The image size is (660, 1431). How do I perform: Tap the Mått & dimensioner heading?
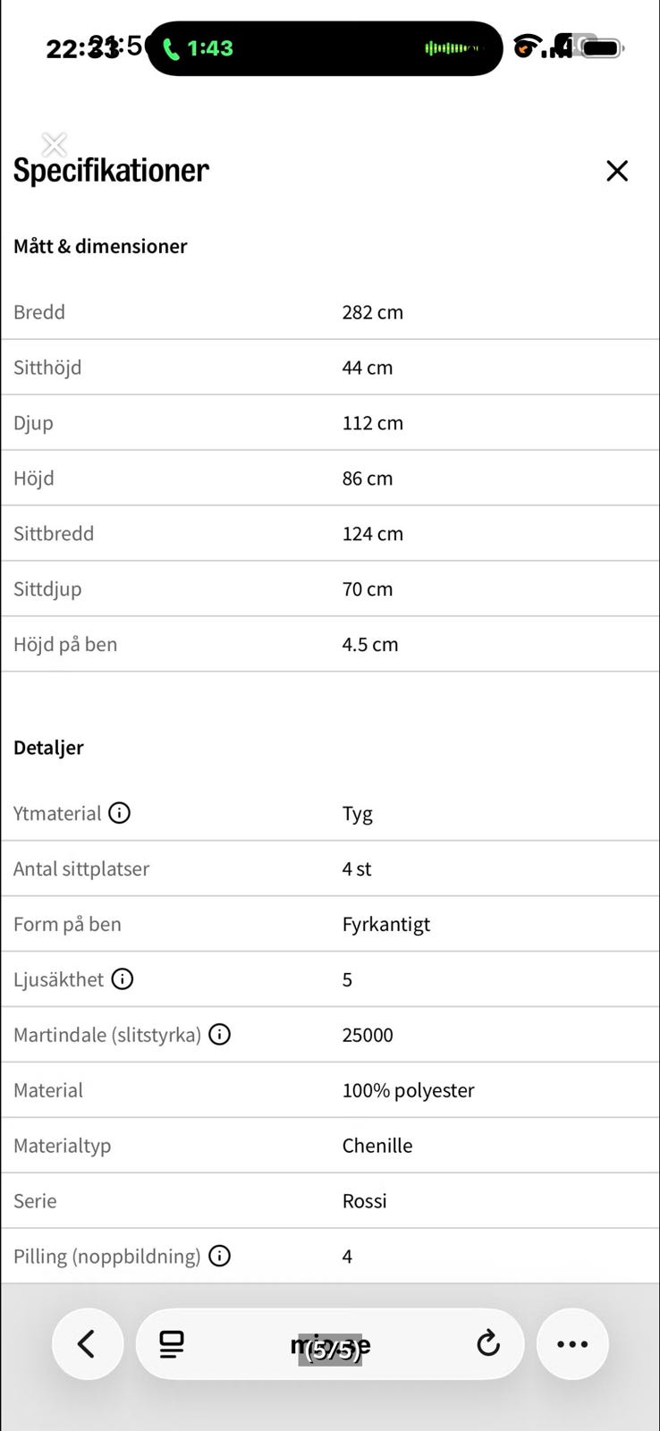click(x=100, y=246)
